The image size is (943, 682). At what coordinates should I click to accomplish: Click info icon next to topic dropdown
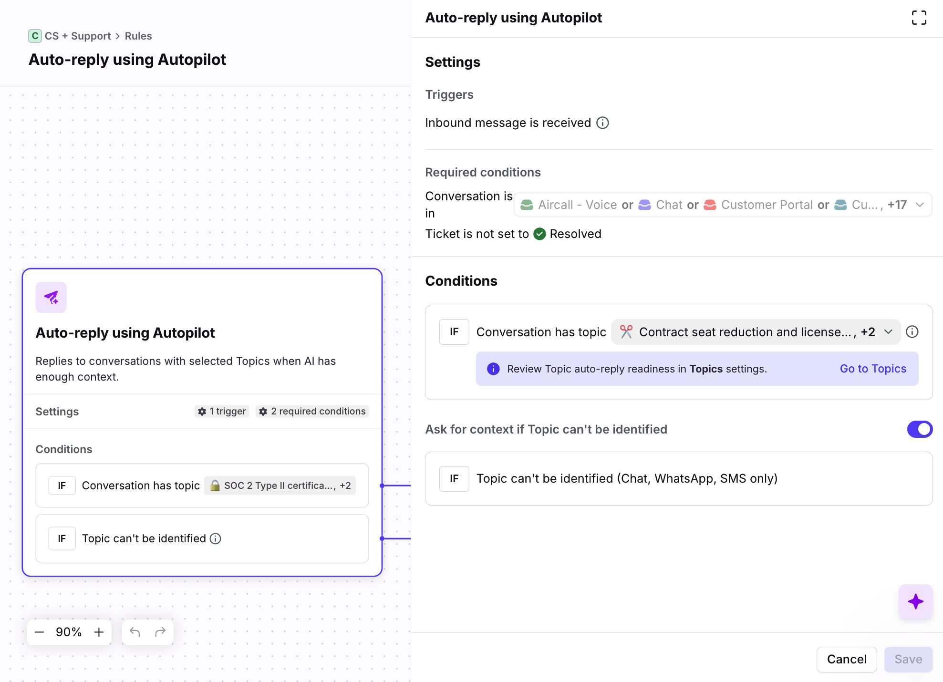(x=912, y=332)
